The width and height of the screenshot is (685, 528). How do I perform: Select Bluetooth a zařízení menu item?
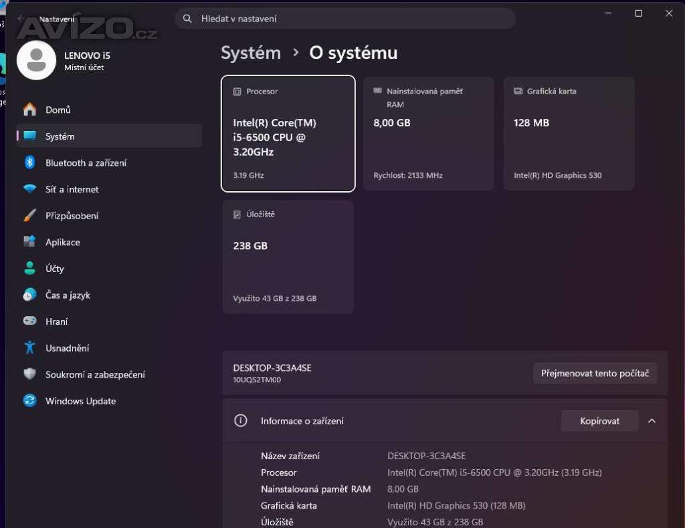[109, 162]
